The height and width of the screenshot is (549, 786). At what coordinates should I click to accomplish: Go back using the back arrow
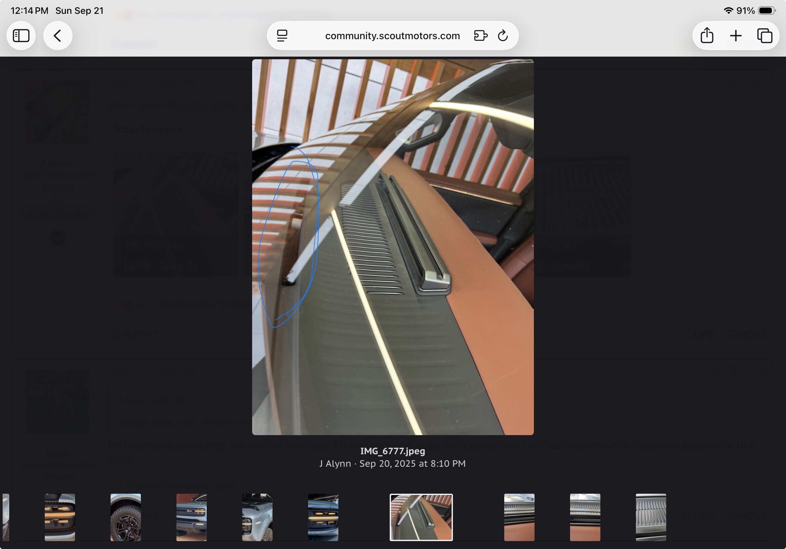58,36
